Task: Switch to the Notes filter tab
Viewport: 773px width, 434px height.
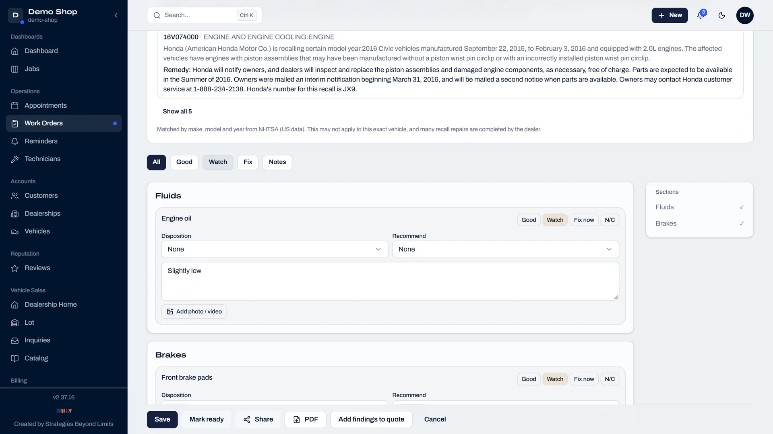Action: (277, 162)
